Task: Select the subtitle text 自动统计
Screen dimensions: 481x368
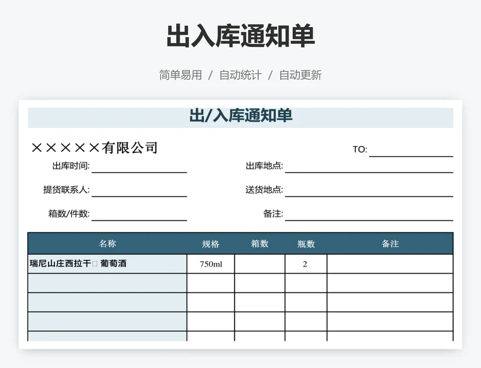Action: click(240, 75)
